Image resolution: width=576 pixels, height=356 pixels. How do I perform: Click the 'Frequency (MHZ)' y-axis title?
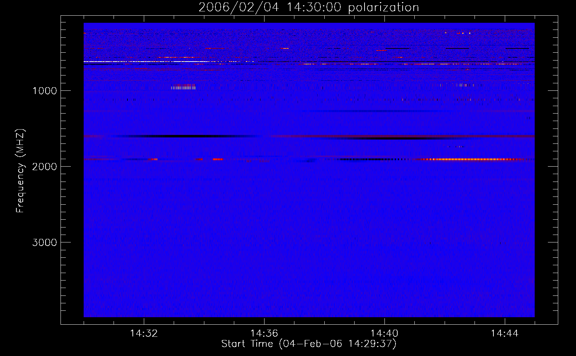tap(20, 171)
